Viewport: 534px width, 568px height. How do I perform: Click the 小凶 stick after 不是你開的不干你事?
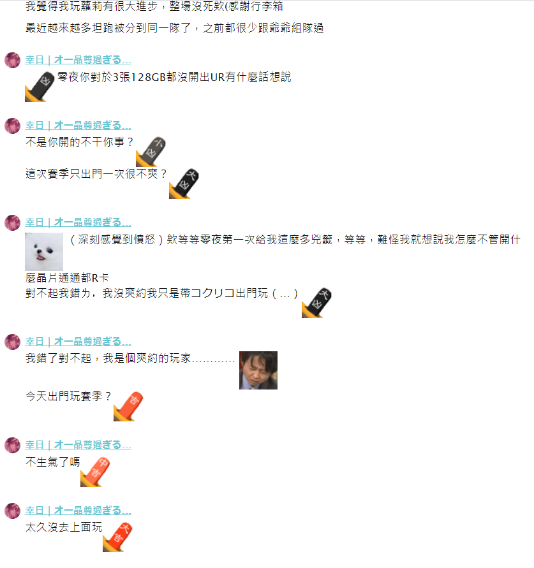pyautogui.click(x=151, y=152)
